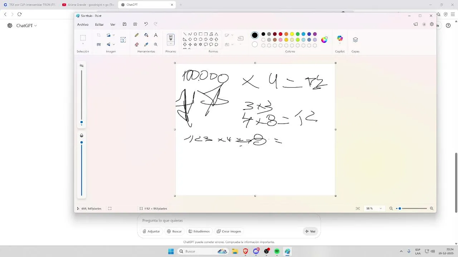This screenshot has width=458, height=257.
Task: Select the Oval shape
Action: (x=195, y=34)
